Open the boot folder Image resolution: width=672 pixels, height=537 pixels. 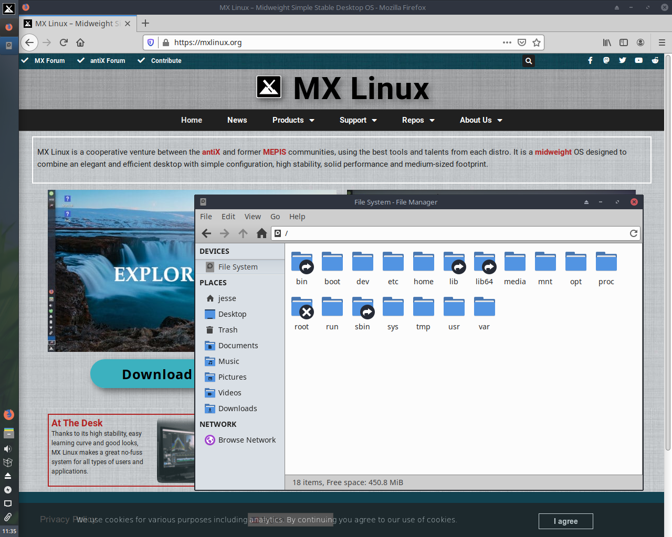point(332,268)
